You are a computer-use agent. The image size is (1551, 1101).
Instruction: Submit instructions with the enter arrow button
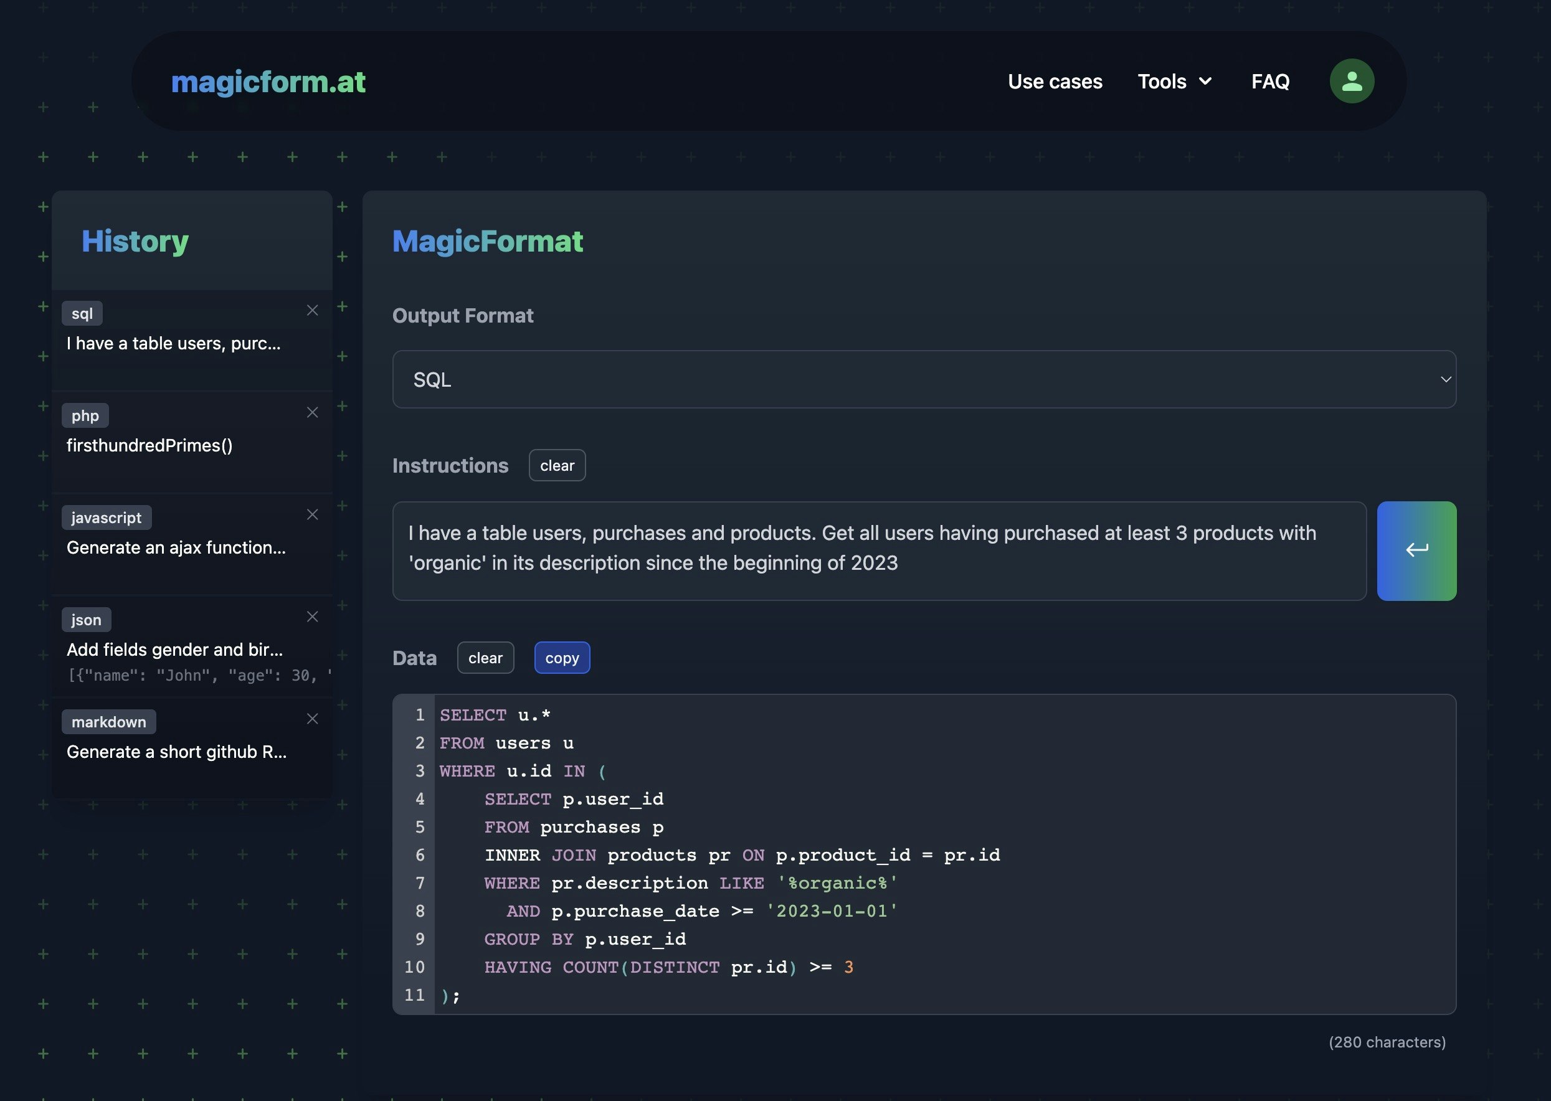click(x=1416, y=550)
